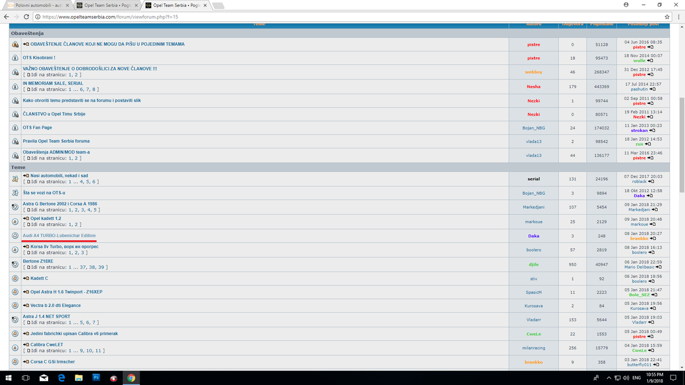685x385 pixels.
Task: Open Task View on the taskbar
Action: click(26, 378)
